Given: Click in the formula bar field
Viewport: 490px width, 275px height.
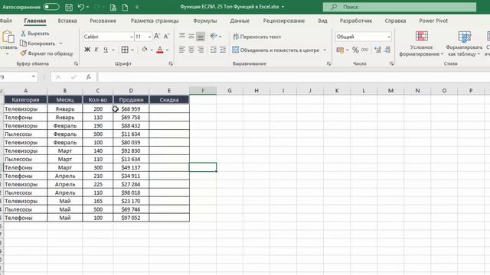Looking at the screenshot, I should (294, 76).
